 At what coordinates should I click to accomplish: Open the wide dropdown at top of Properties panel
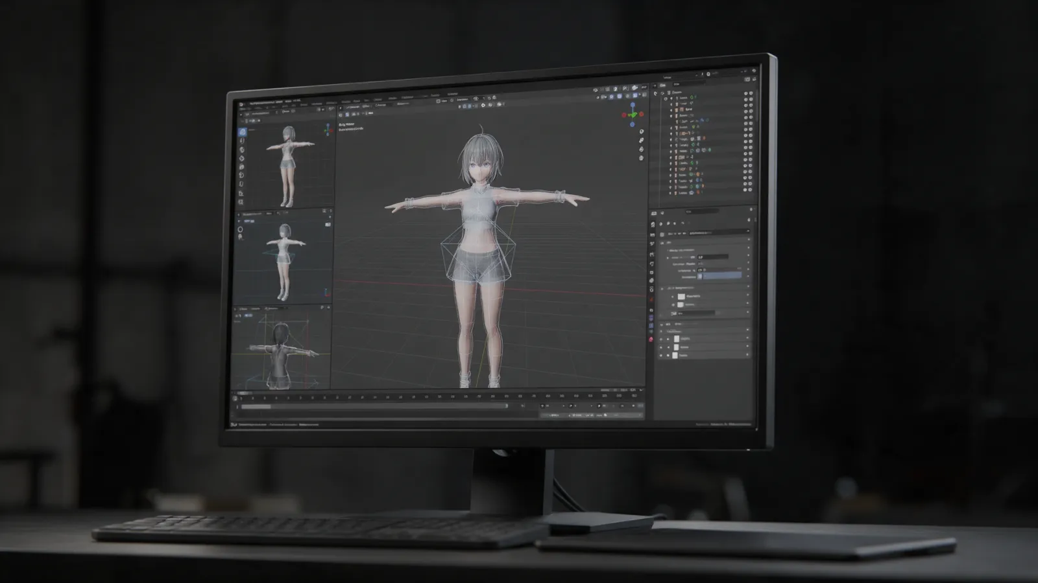point(719,231)
